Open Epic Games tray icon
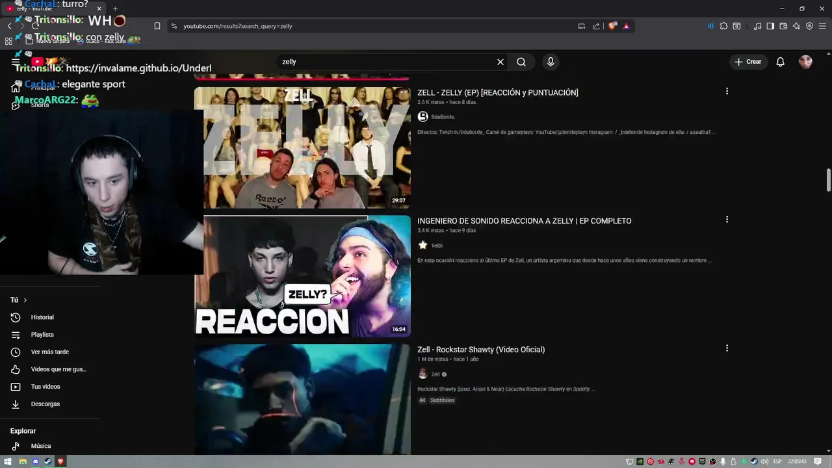The height and width of the screenshot is (468, 832). (x=702, y=461)
